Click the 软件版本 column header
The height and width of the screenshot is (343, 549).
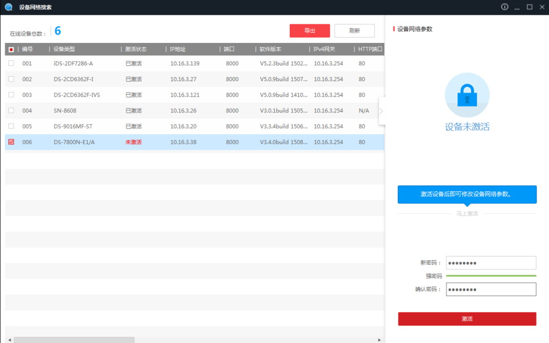pos(270,50)
